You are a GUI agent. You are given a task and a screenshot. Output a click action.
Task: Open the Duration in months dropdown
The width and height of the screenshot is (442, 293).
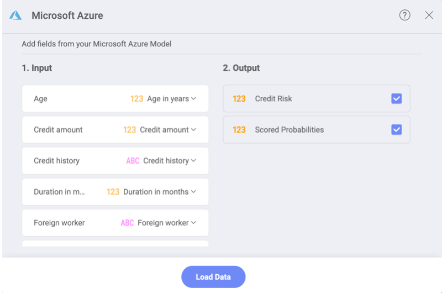[193, 192]
